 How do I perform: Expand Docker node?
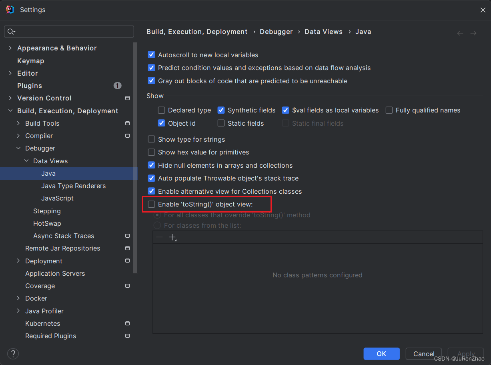[18, 298]
